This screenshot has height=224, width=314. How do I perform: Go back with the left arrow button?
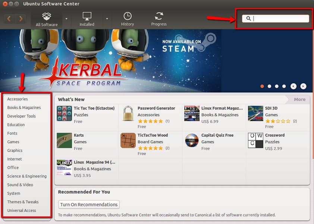click(9, 19)
